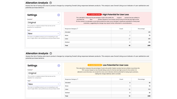This screenshot has width=177, height=99.
Task: Click Disliked count cell showing 4
Action: tap(121, 42)
